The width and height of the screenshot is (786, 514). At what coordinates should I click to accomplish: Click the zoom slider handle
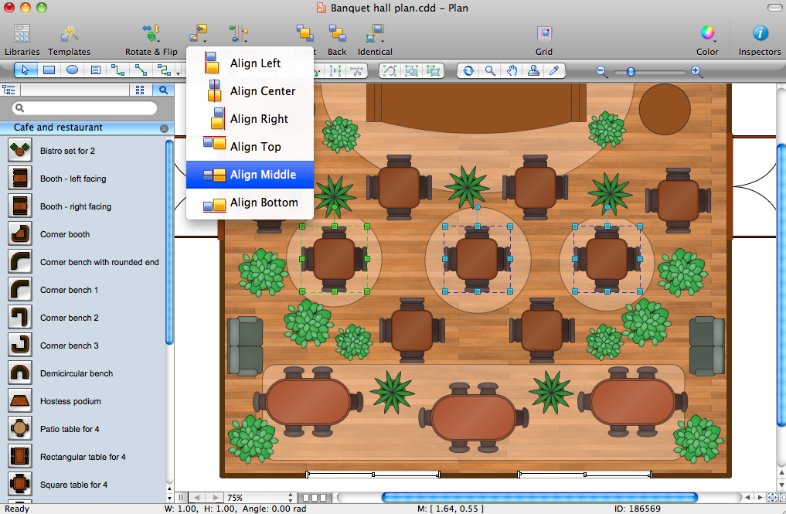631,71
